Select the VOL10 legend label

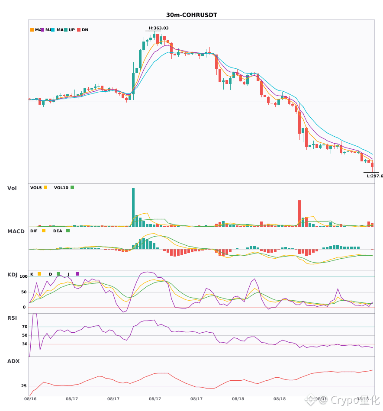[61, 188]
